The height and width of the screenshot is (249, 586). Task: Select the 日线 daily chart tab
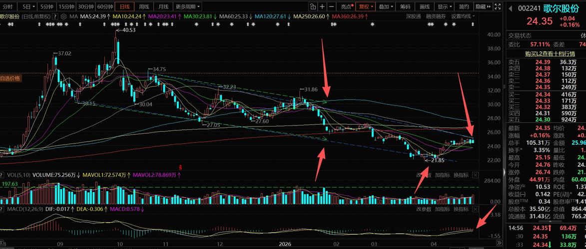(x=124, y=6)
